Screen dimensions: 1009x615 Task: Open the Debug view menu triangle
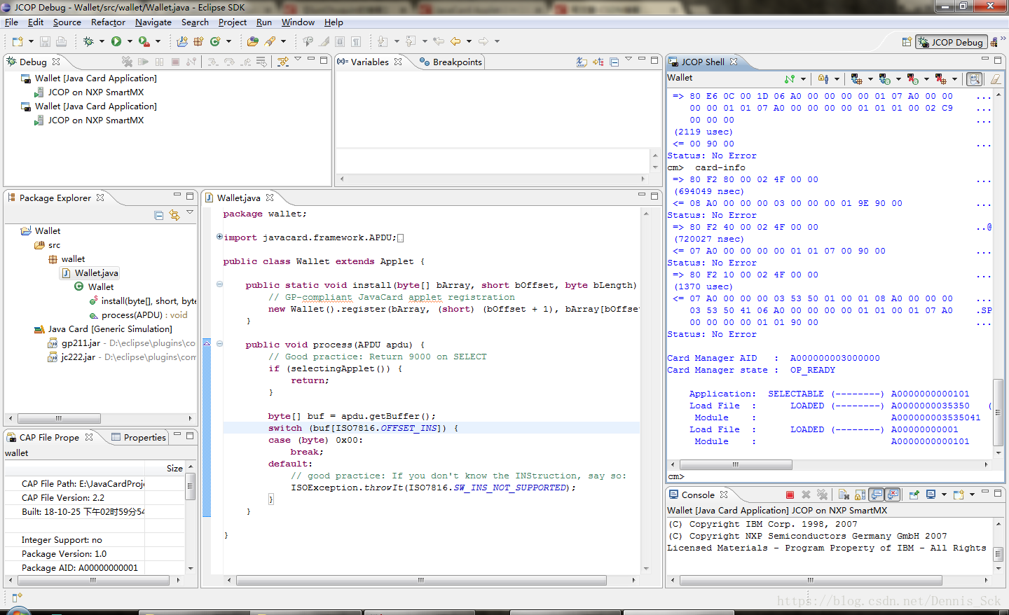point(298,59)
